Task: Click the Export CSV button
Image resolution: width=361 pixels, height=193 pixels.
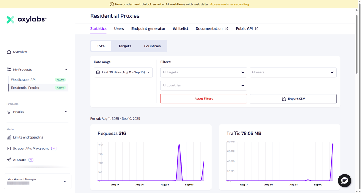Action: click(x=293, y=99)
